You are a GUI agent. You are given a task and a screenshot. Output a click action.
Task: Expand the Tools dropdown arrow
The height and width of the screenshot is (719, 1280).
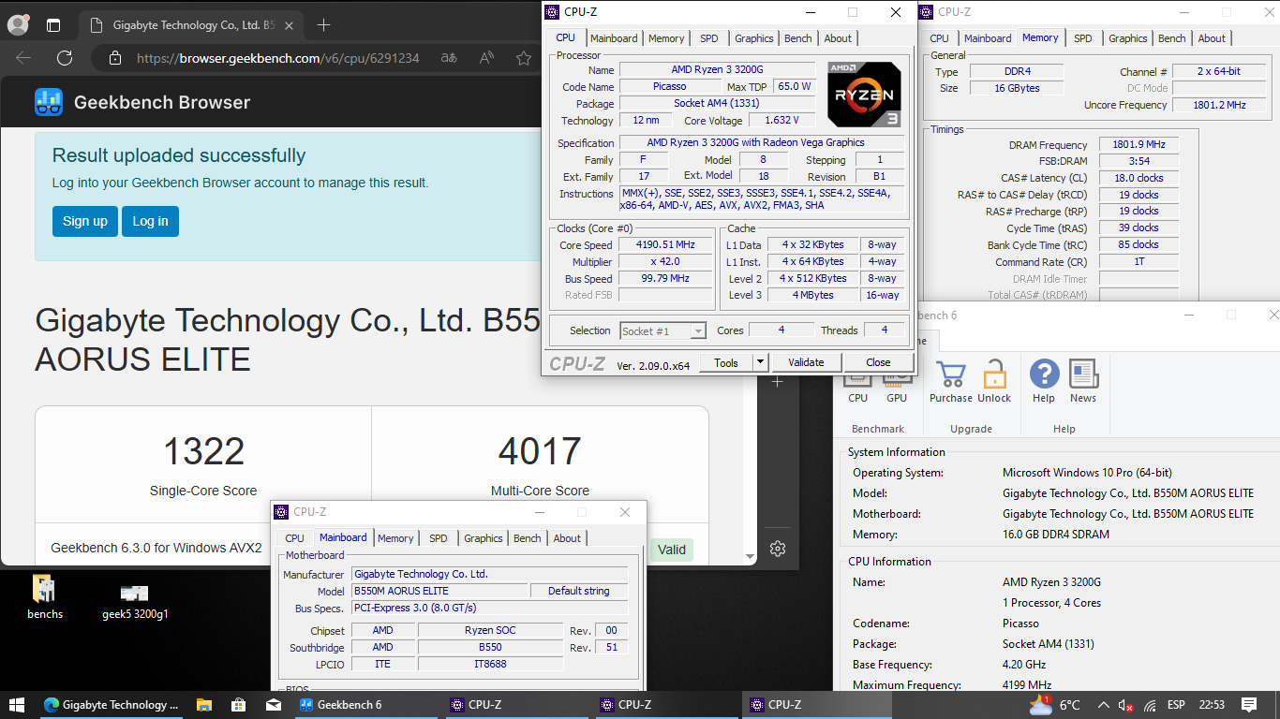760,362
